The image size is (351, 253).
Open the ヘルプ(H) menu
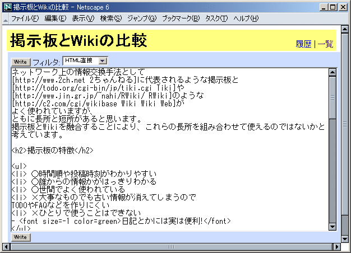(246, 18)
